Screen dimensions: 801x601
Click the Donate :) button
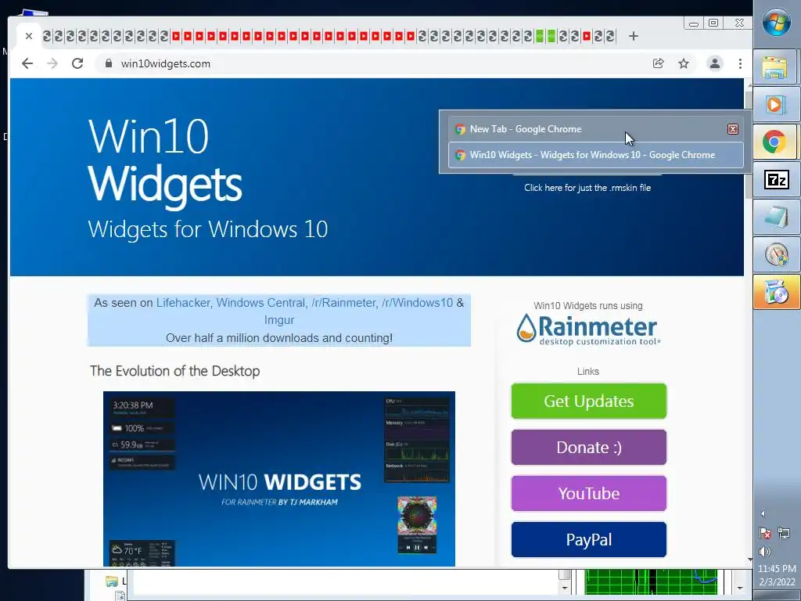pos(588,447)
